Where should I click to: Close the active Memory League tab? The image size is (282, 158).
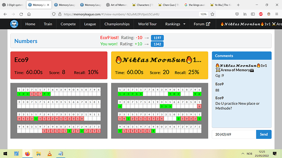pos(48,5)
